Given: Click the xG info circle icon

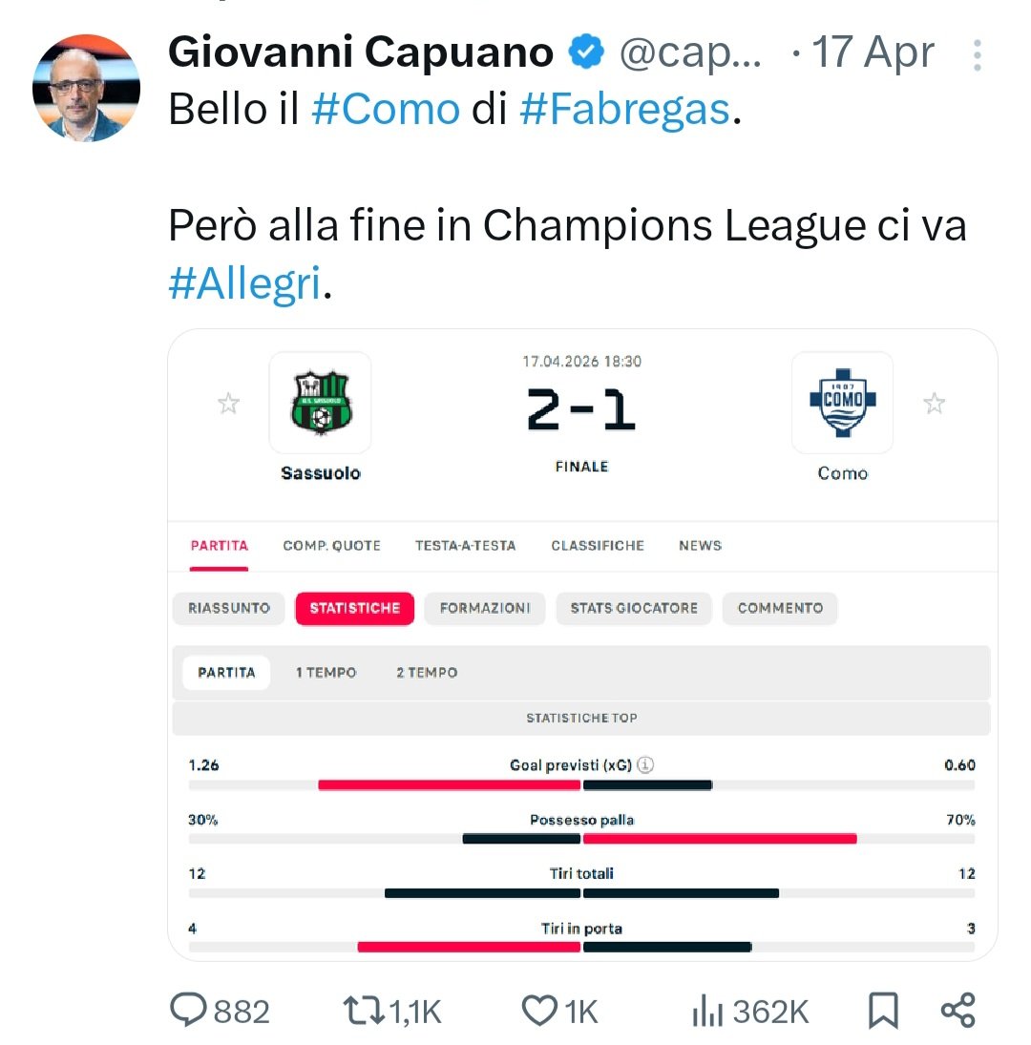Looking at the screenshot, I should [x=645, y=764].
